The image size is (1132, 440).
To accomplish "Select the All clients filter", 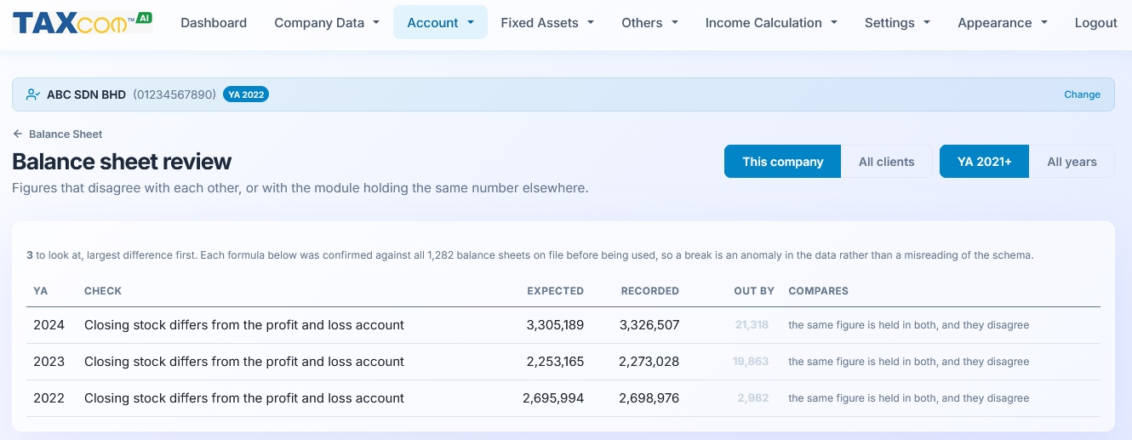I will coord(886,162).
